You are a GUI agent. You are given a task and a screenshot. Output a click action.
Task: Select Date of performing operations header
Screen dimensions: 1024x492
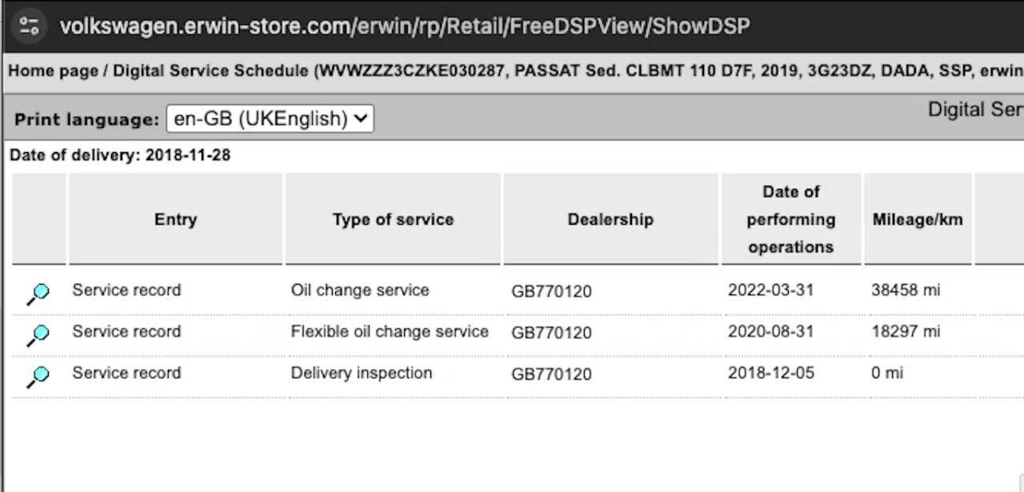[x=790, y=219]
